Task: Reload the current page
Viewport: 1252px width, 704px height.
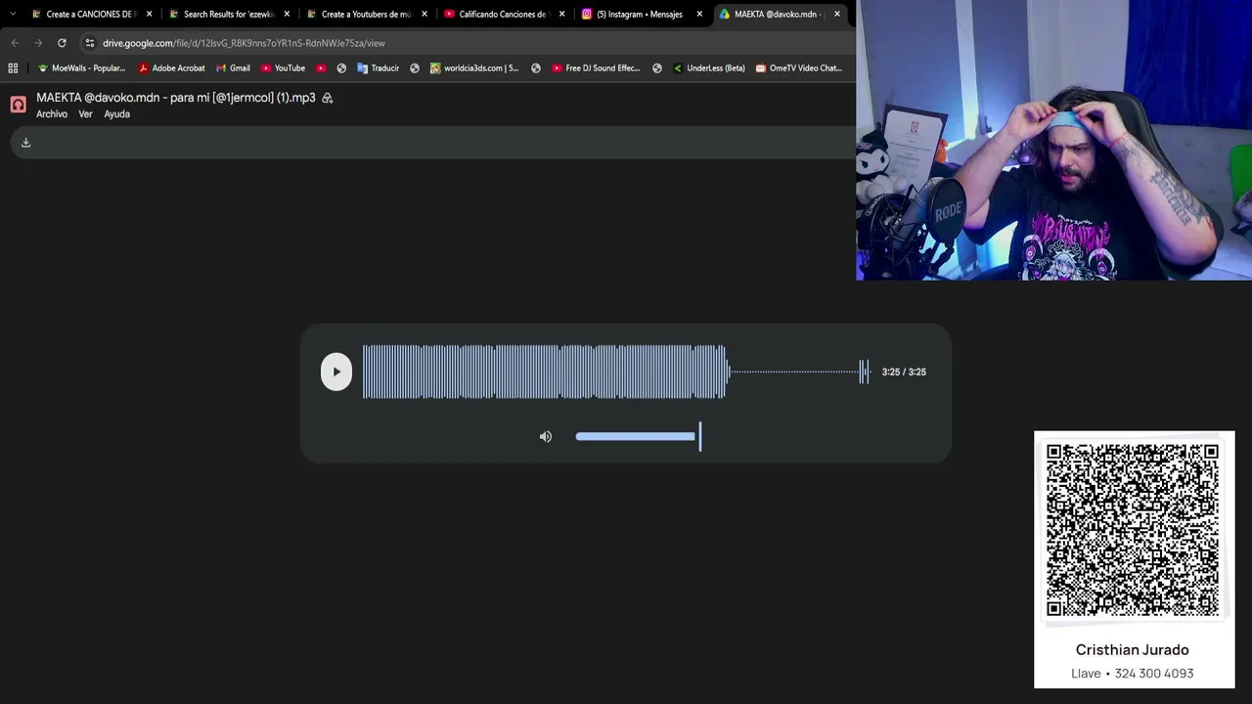Action: pos(62,43)
